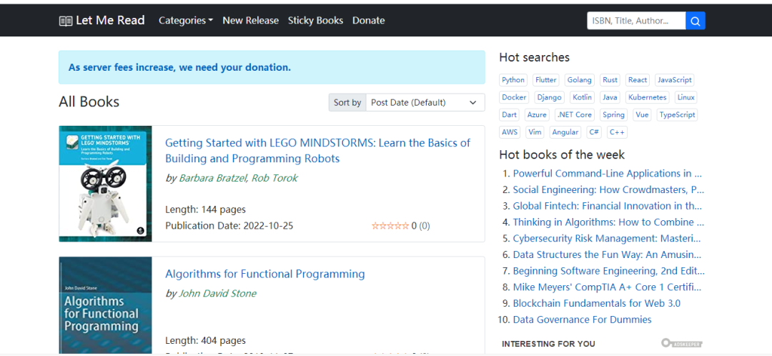Type in the ISBN, Title, Author search field
Viewport: 772px width, 356px height.
point(636,21)
